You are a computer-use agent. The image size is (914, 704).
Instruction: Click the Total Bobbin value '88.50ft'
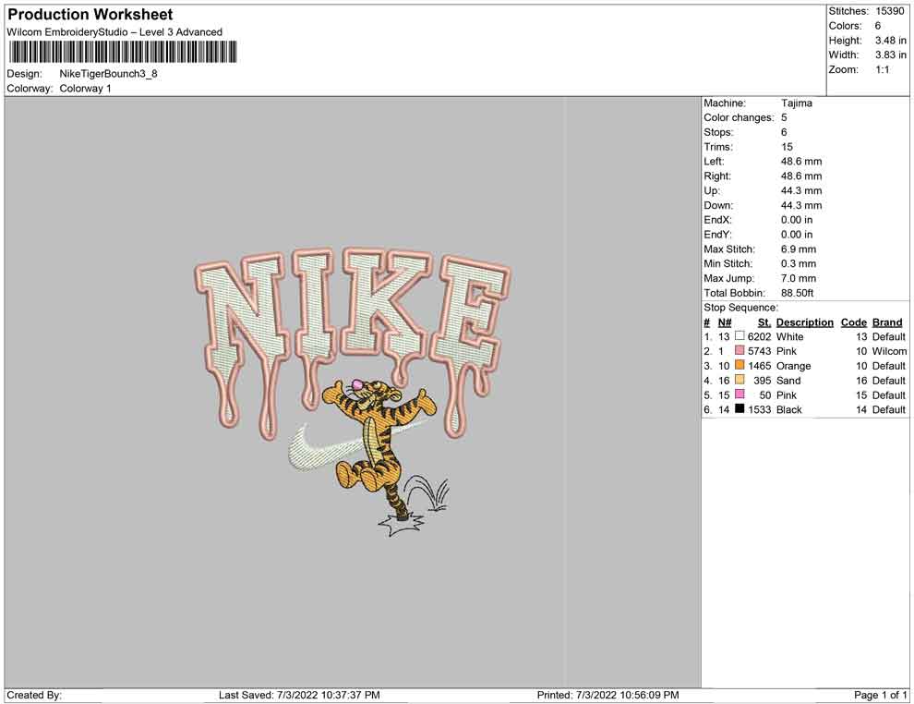click(x=797, y=293)
